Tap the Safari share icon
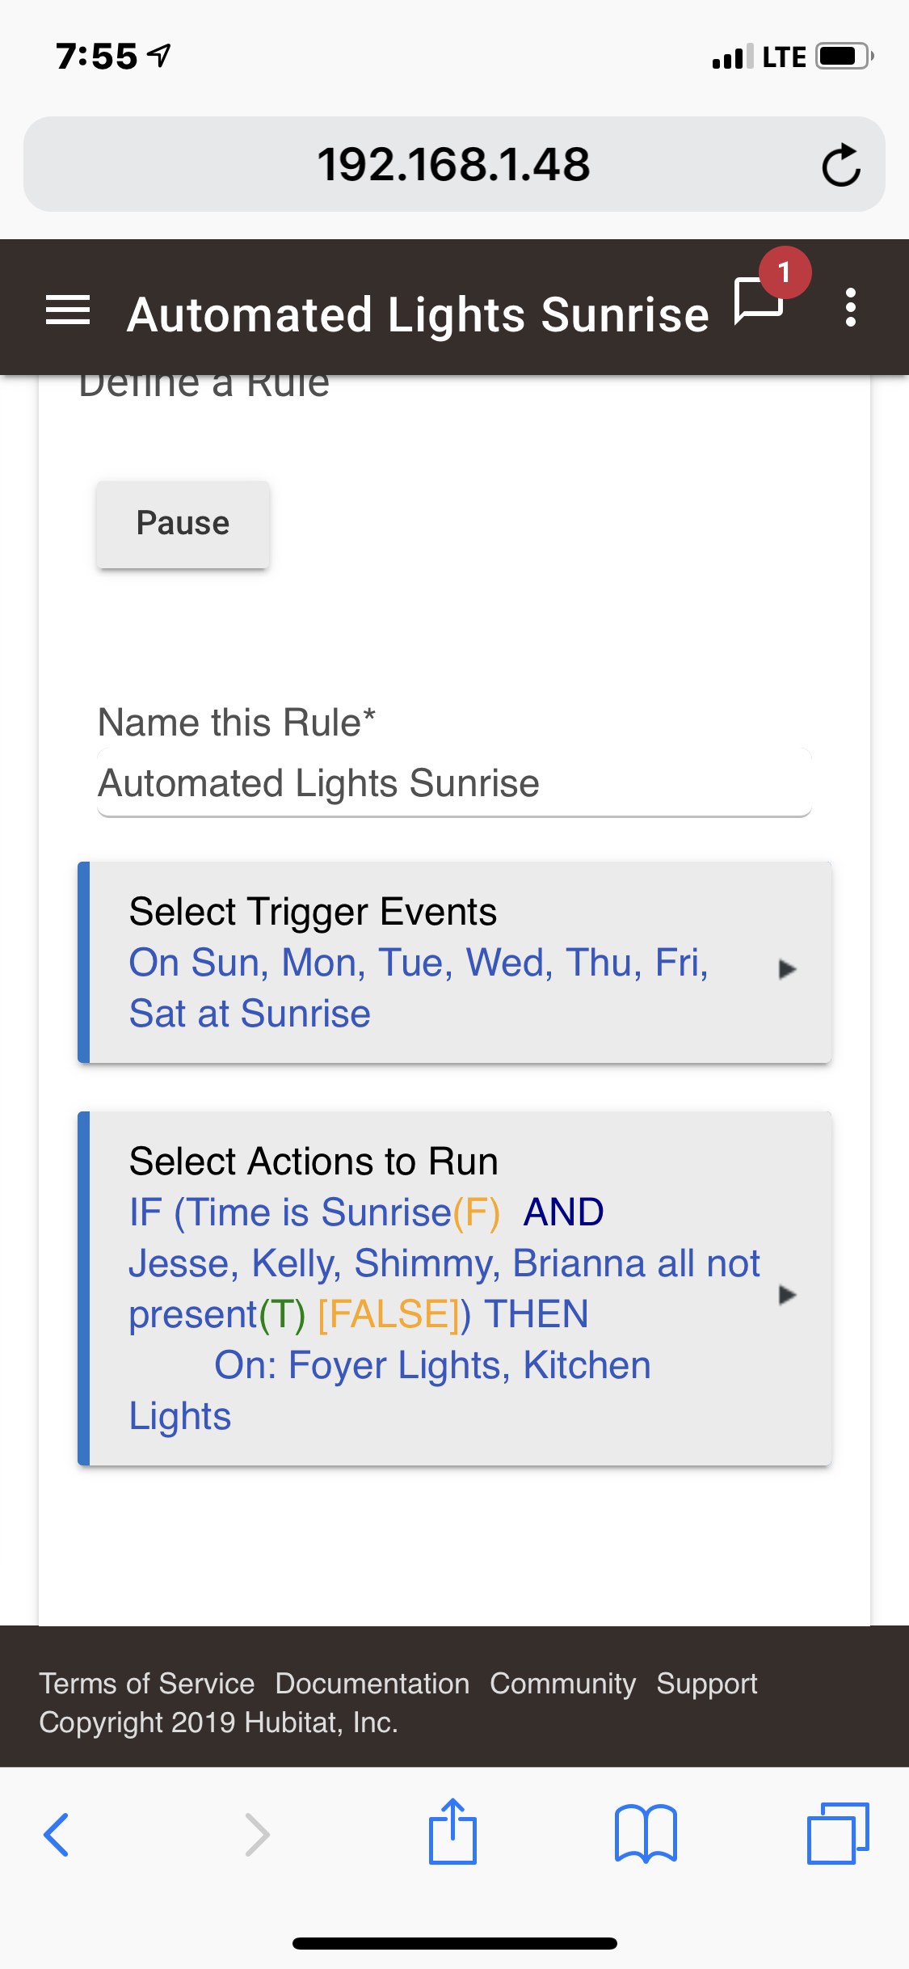This screenshot has width=909, height=1969. [452, 1832]
